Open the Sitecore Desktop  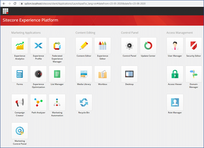pyautogui.click(x=129, y=74)
